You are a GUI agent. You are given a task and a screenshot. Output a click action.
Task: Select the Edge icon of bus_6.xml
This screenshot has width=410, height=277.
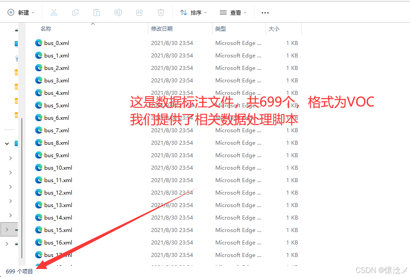(x=39, y=118)
